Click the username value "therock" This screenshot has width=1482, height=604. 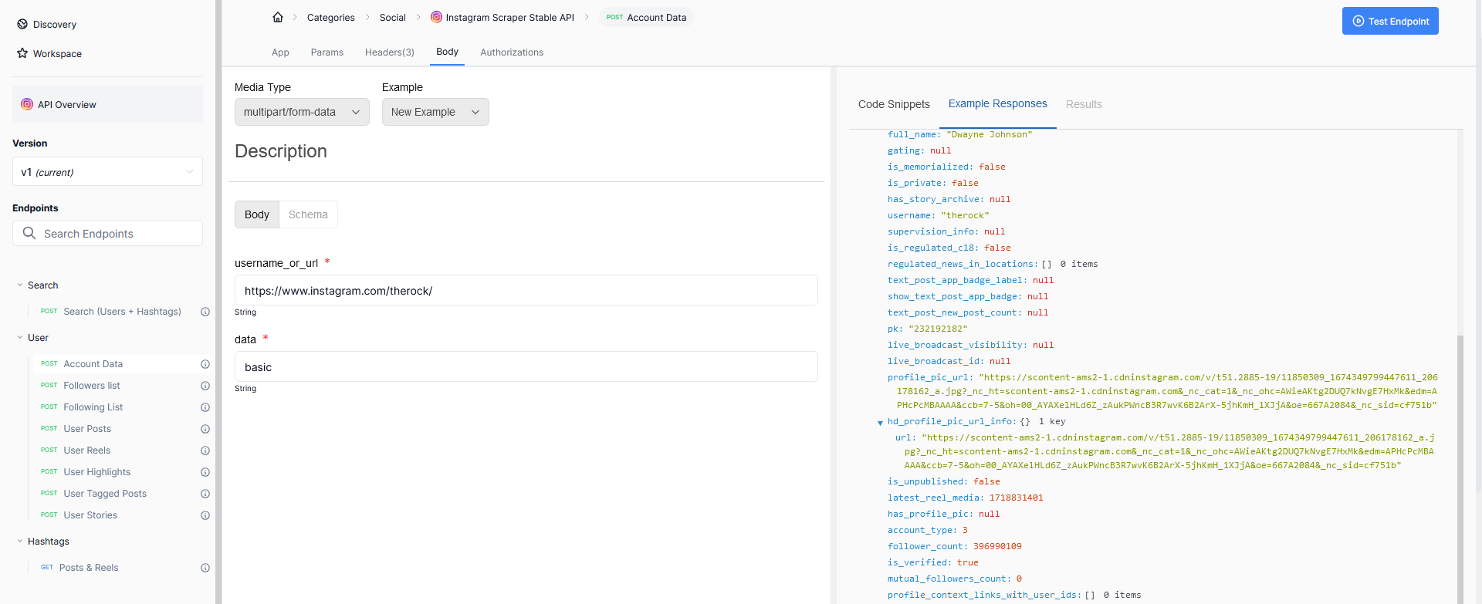(965, 215)
